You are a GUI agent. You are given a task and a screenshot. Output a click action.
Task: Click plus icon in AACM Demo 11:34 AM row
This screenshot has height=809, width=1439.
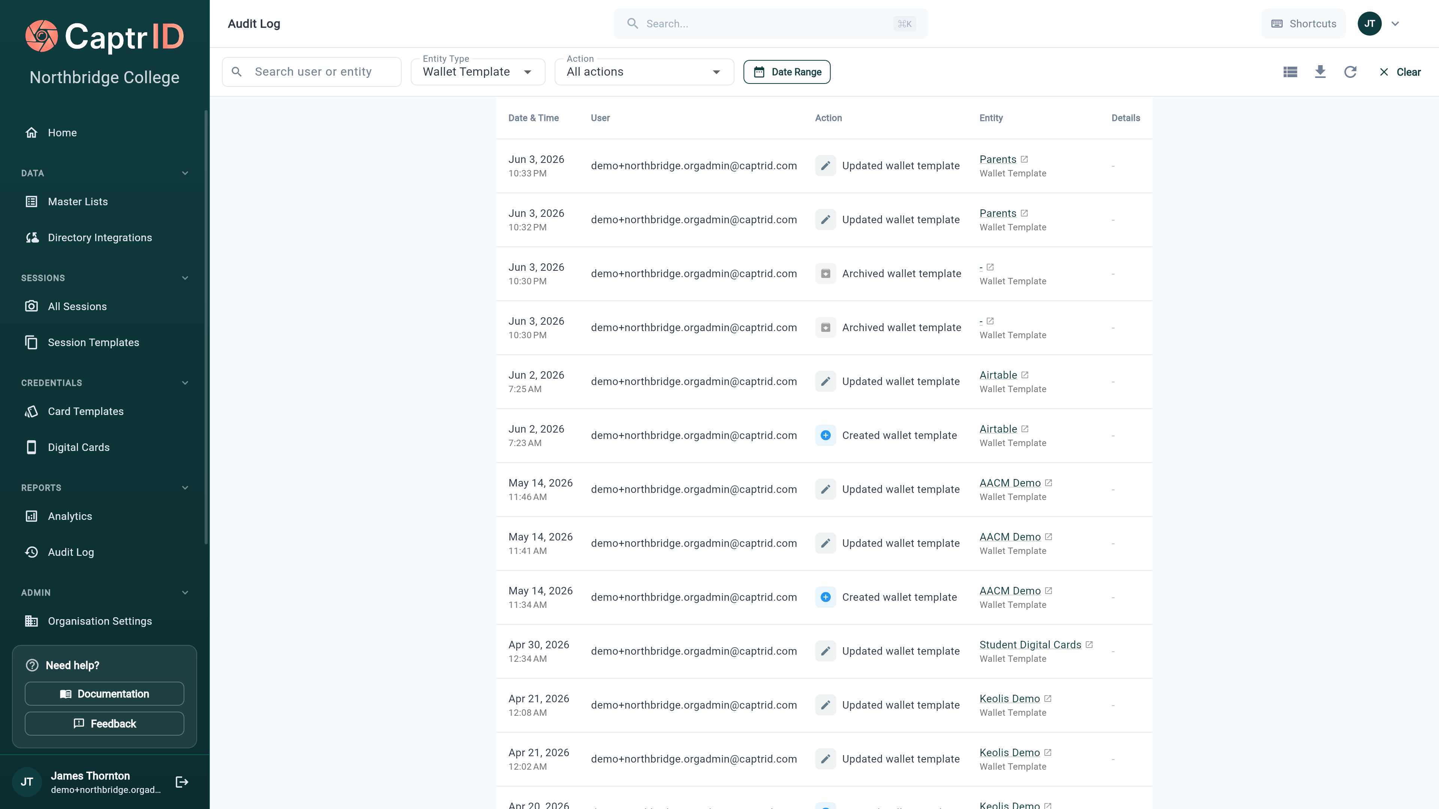tap(826, 597)
